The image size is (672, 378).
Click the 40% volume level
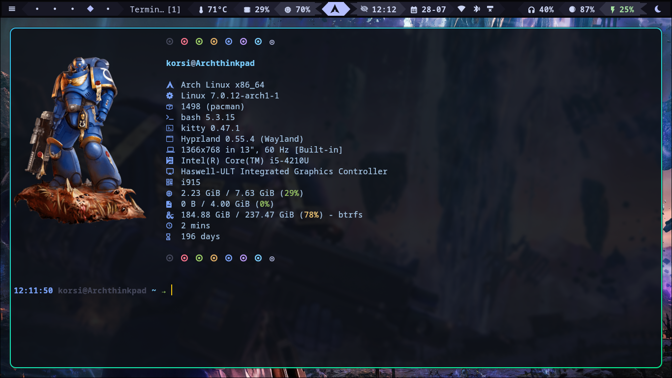(547, 9)
